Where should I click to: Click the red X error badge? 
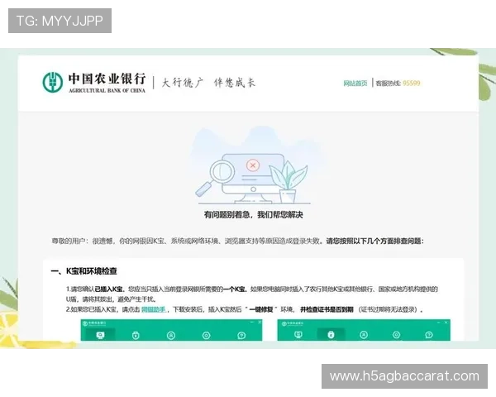tap(253, 165)
